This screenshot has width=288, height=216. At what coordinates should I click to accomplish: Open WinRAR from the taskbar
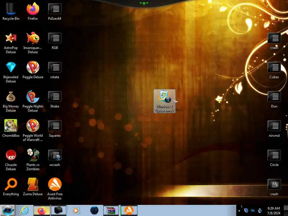(x=111, y=210)
